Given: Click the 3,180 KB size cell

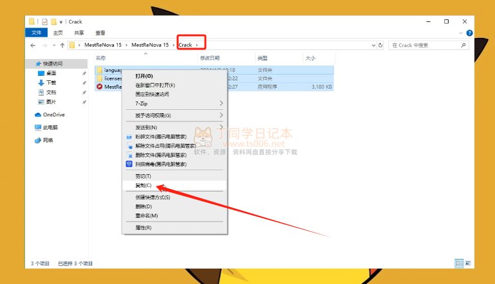Looking at the screenshot, I should coord(322,87).
